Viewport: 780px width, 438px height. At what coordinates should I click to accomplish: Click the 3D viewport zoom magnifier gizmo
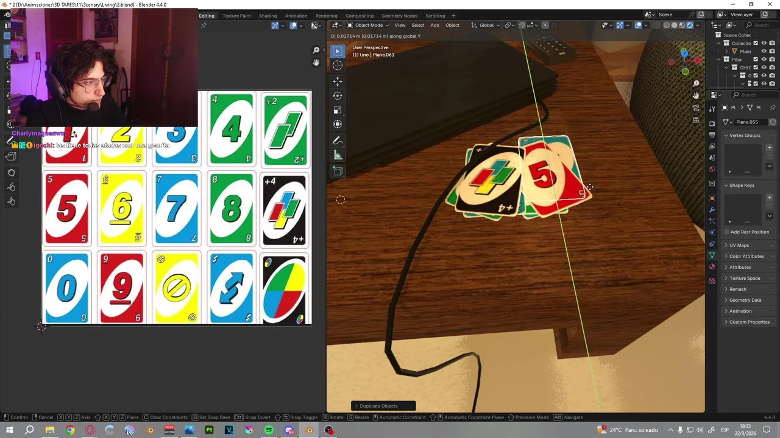pyautogui.click(x=696, y=83)
